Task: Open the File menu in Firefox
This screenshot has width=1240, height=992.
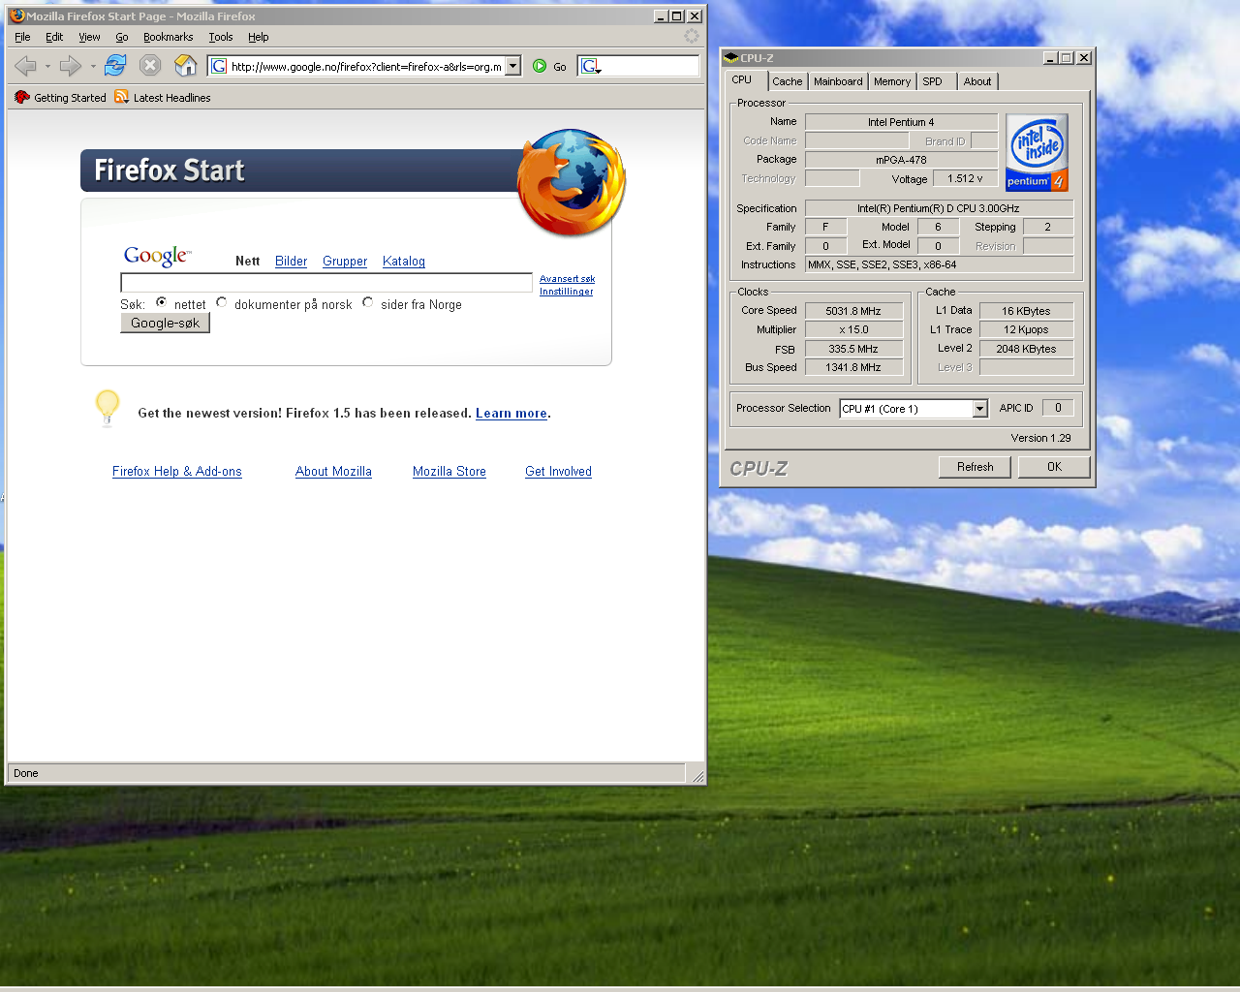Action: 22,37
